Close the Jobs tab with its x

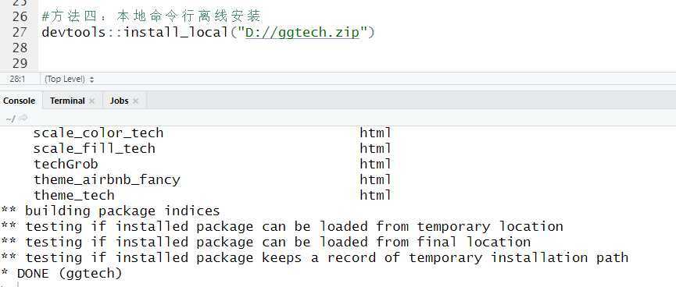point(135,101)
